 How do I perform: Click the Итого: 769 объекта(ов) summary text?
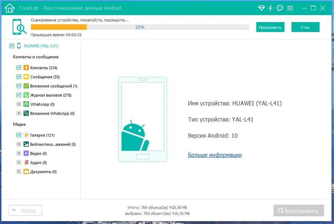pos(157,207)
